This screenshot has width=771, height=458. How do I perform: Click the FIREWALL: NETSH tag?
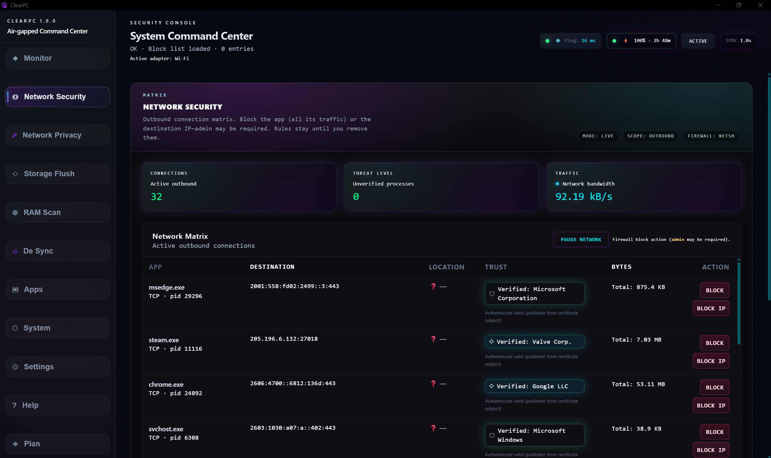coord(711,136)
